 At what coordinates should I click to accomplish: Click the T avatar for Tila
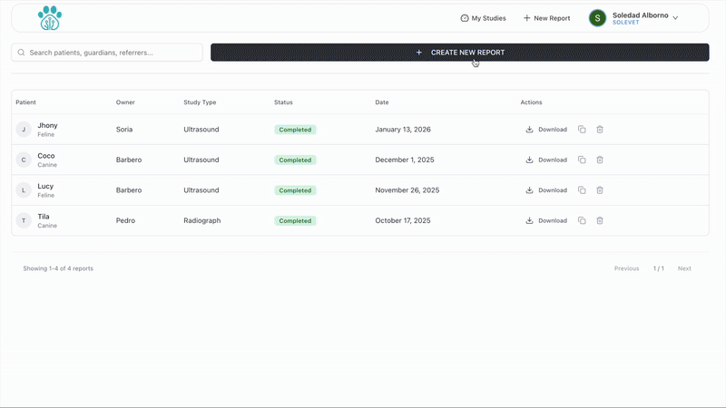click(x=24, y=220)
